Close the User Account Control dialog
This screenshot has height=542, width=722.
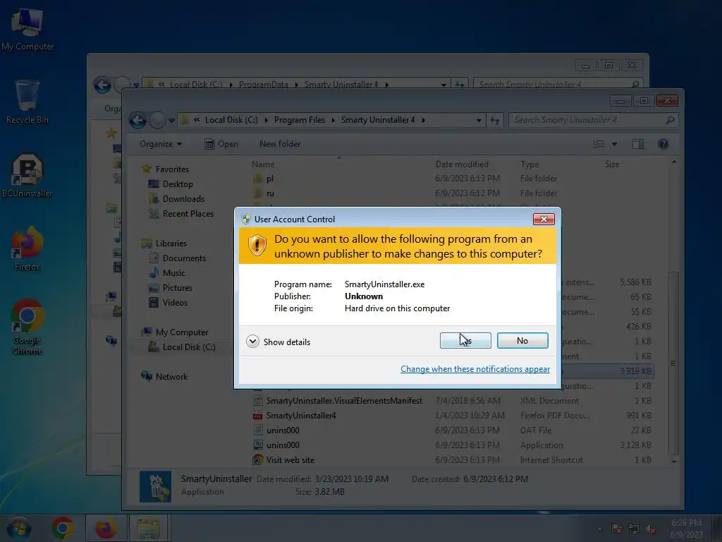coord(544,219)
